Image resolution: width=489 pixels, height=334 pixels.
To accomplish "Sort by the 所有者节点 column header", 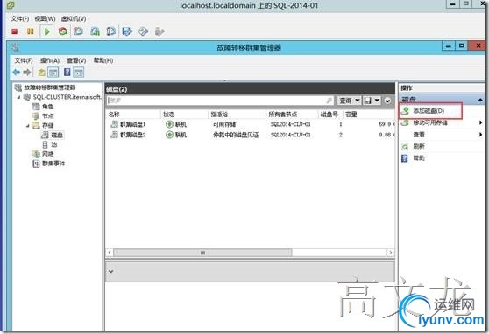I will coord(292,115).
